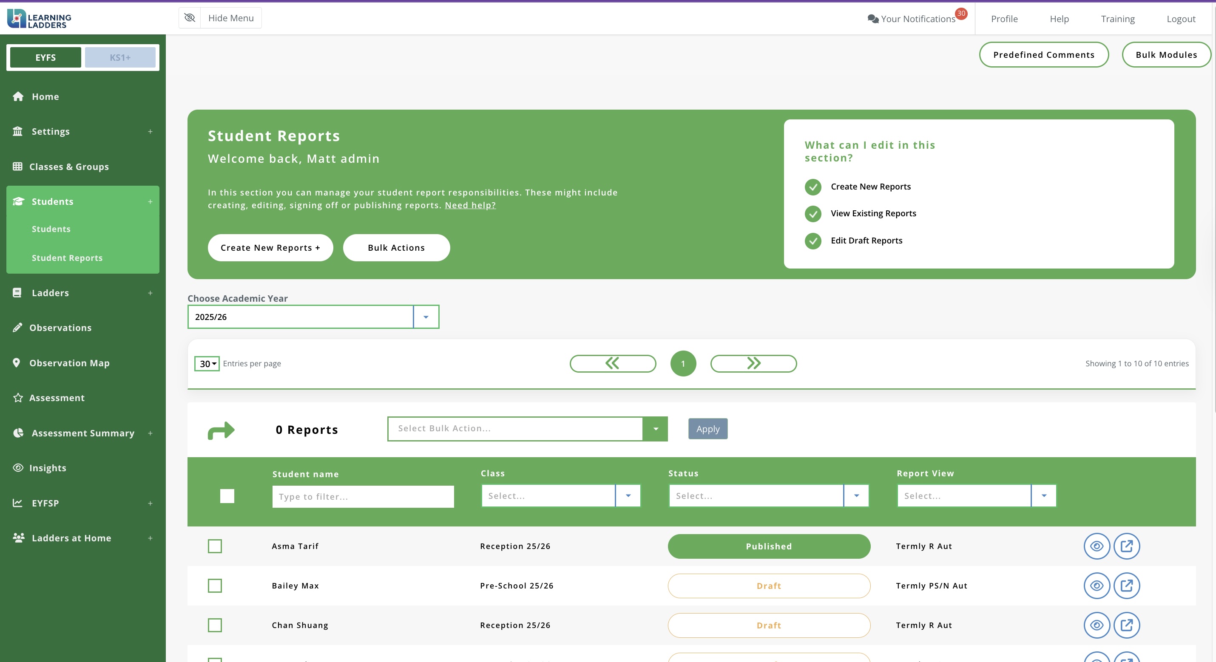Expand the Select Bulk Action dropdown
The image size is (1216, 662).
point(655,428)
